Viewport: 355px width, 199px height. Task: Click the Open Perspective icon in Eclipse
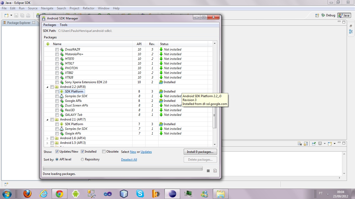click(317, 15)
